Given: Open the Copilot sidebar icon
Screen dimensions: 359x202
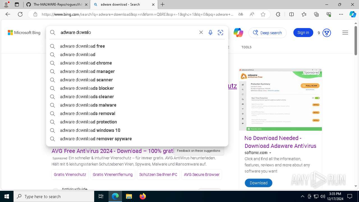Looking at the screenshot, I should (353, 14).
